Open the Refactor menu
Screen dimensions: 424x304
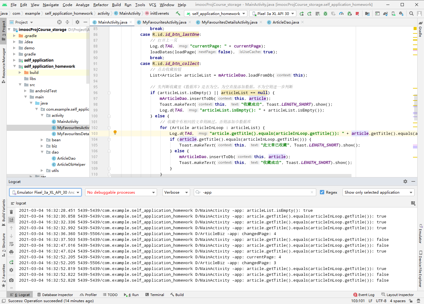(101, 5)
